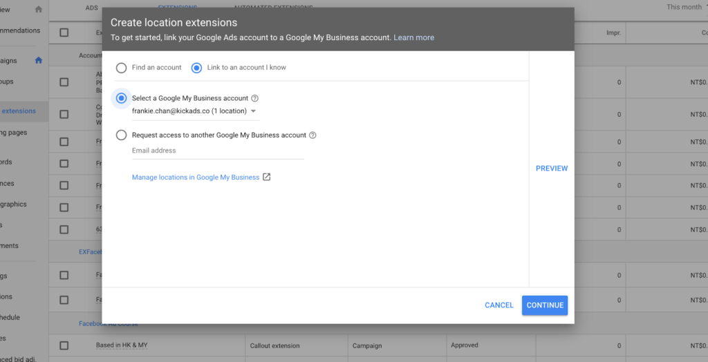Choose the Select a Google My Business account radio
The image size is (708, 362).
121,98
